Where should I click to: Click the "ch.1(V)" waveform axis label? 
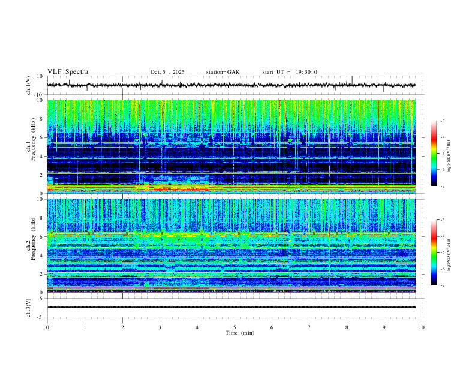29,85
